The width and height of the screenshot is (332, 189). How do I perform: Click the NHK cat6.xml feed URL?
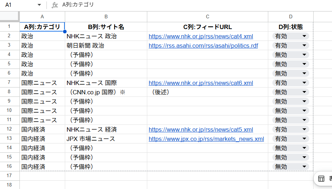tap(201, 83)
